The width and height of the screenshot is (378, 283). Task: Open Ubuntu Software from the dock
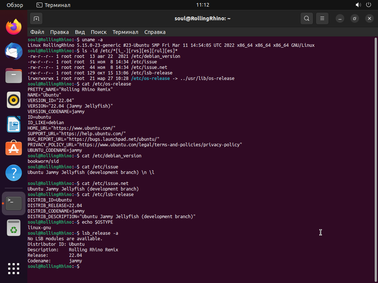14,148
